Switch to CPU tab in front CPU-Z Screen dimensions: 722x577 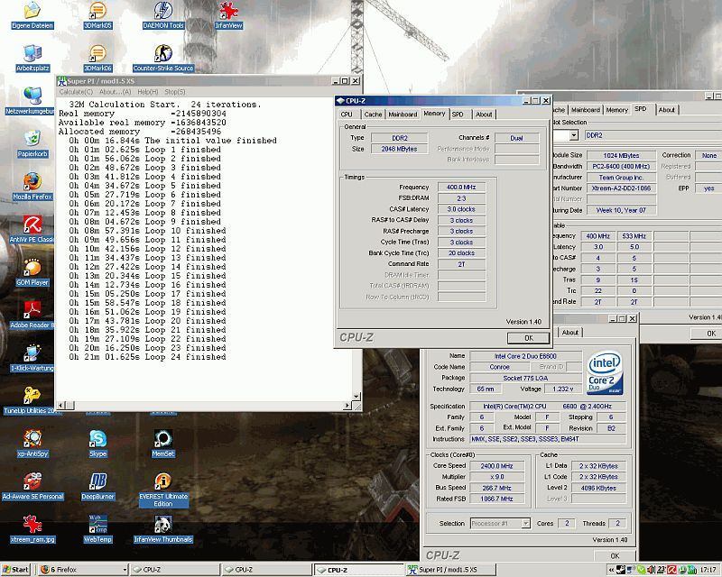pos(347,114)
